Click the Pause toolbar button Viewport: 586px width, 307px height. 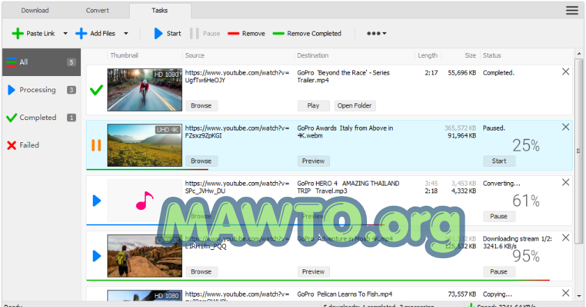point(205,33)
